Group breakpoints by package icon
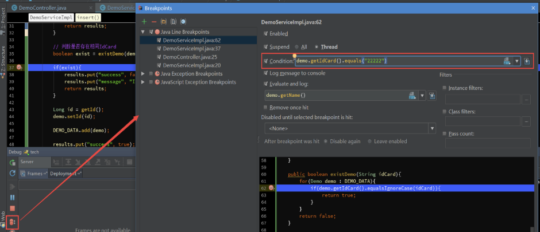 pyautogui.click(x=164, y=22)
